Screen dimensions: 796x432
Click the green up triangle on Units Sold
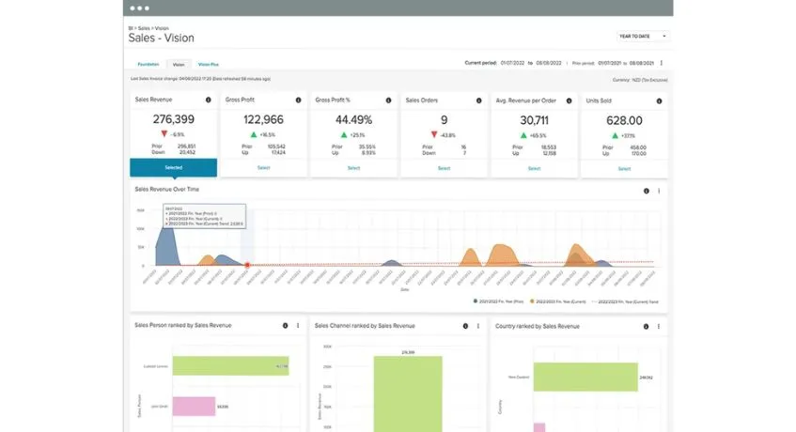[615, 135]
